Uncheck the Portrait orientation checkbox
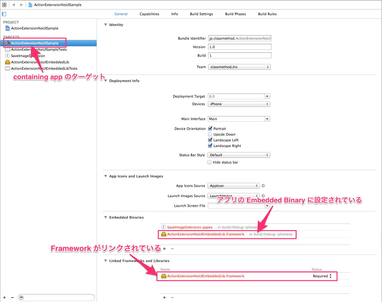382x302 pixels. click(210, 128)
